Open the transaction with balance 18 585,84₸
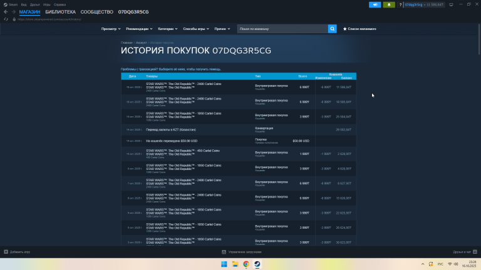This screenshot has height=270, width=481. pos(239,102)
